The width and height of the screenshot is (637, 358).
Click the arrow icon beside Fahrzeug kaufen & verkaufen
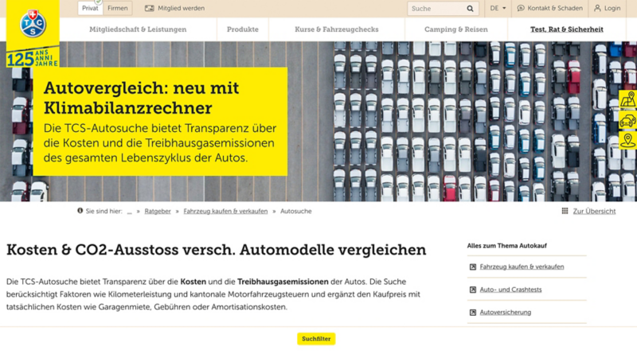[x=472, y=267]
